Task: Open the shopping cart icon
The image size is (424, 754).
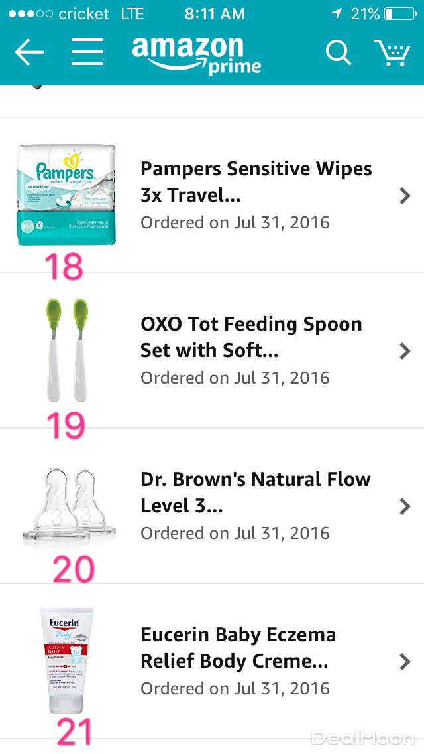Action: pos(392,52)
